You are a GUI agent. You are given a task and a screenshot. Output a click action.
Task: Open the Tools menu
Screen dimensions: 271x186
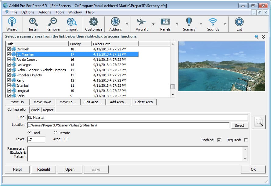click(60, 12)
